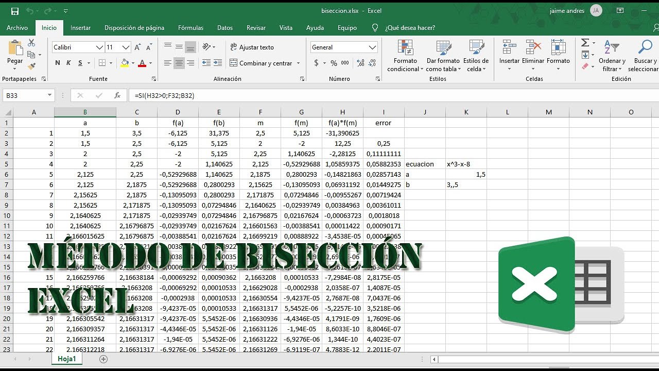Click the Insertar cells button
Image resolution: width=659 pixels, height=371 pixels.
(x=509, y=56)
